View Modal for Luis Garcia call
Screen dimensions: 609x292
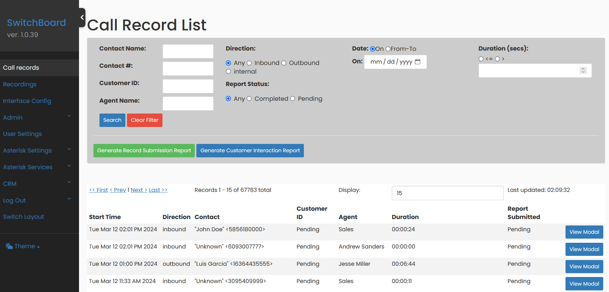(584, 267)
